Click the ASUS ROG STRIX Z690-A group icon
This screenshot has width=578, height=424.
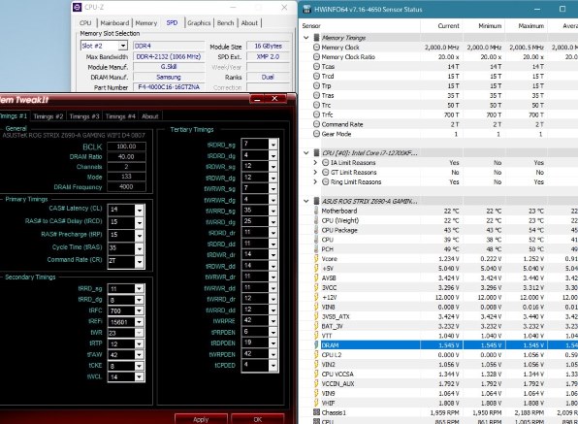(316, 201)
